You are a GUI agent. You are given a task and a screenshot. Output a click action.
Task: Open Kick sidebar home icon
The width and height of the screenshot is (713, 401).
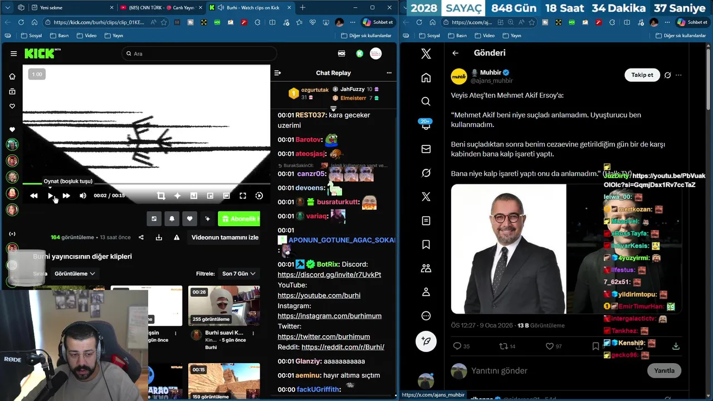coord(12,76)
